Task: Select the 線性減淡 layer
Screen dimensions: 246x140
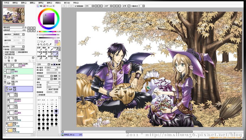Action: click(x=20, y=101)
